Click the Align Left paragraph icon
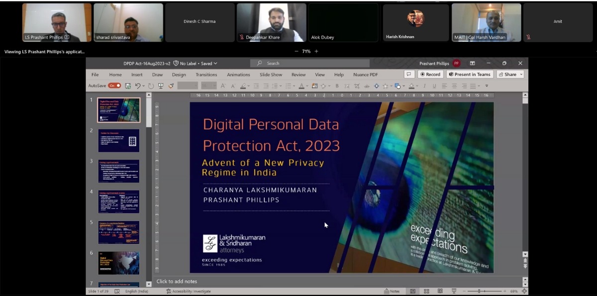 [x=444, y=86]
